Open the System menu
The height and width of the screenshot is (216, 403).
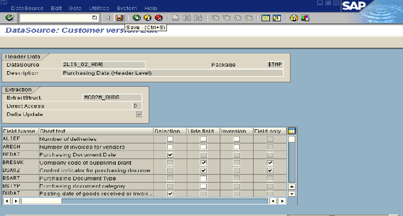point(127,8)
